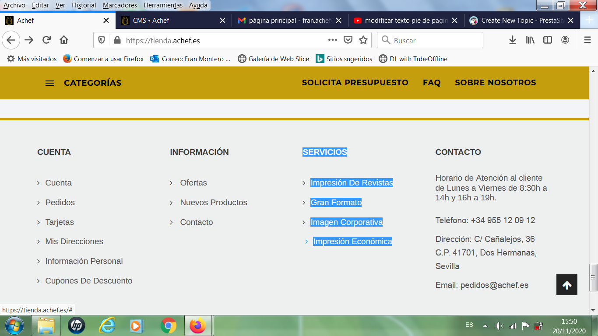Switch to the CMS • Achef tab

click(174, 21)
